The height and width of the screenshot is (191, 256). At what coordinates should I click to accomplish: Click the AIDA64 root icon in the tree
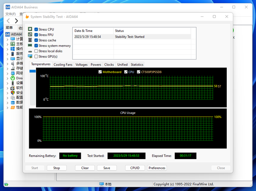click(8, 34)
